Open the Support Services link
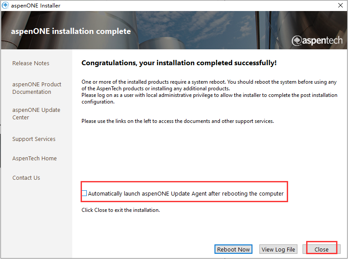The height and width of the screenshot is (259, 348). click(34, 139)
